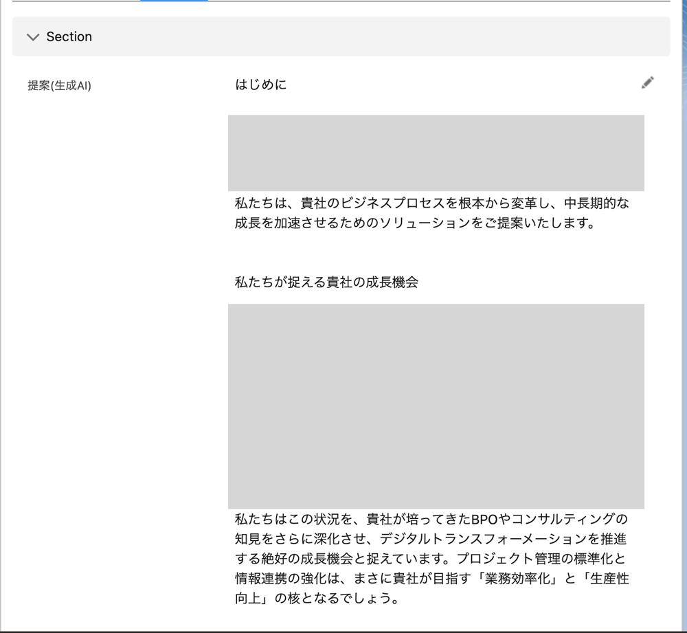Click the gray placeholder block under はじめに

tap(436, 153)
